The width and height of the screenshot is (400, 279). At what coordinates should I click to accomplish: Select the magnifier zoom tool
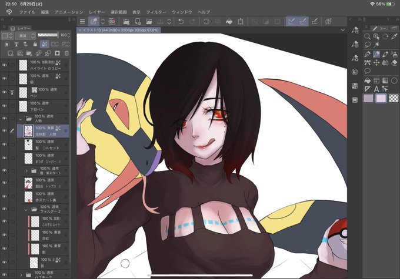[x=367, y=36]
